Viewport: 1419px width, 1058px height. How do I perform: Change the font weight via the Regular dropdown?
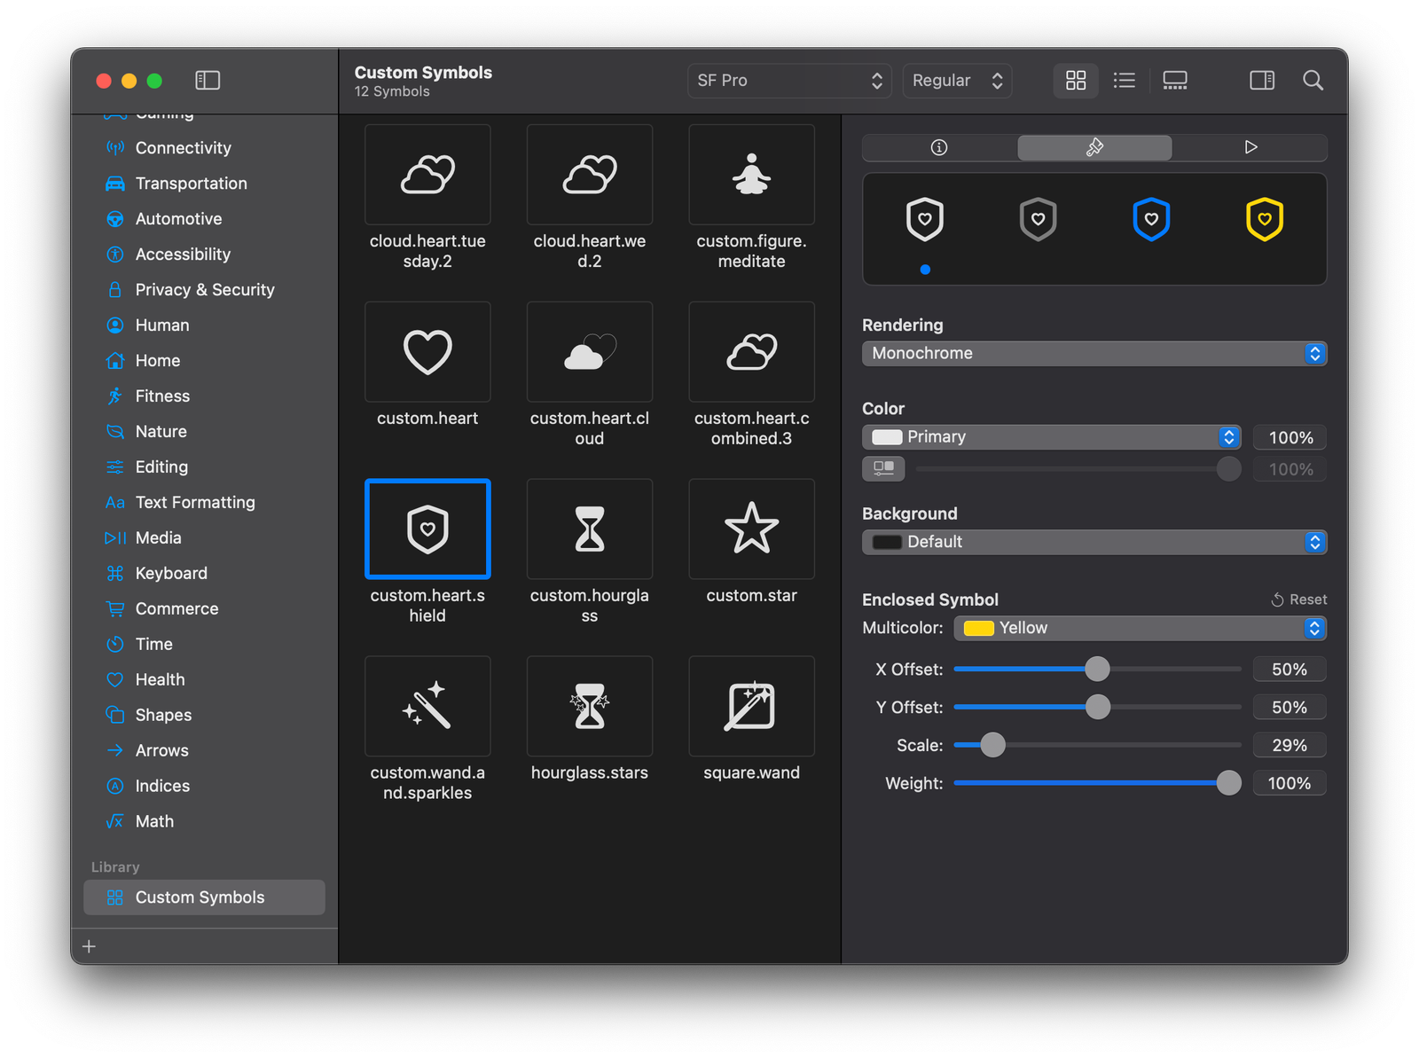[957, 80]
